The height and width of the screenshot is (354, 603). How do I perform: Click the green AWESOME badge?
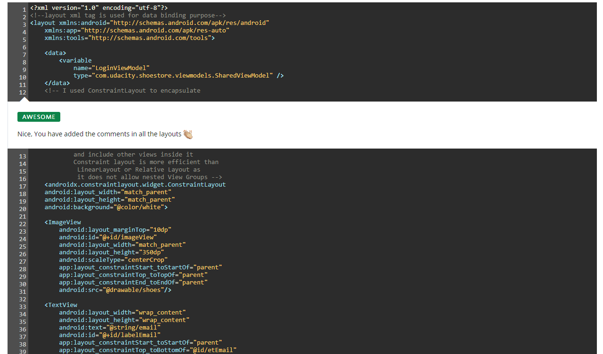[x=39, y=117]
